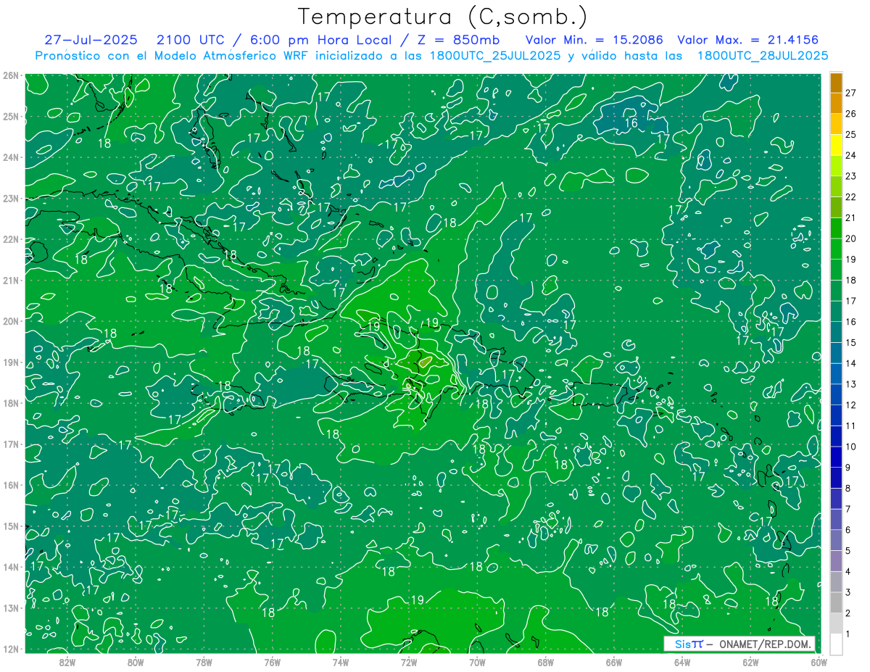870x672 pixels.
Task: Click the '78W' longitude axis label
Action: (x=204, y=661)
